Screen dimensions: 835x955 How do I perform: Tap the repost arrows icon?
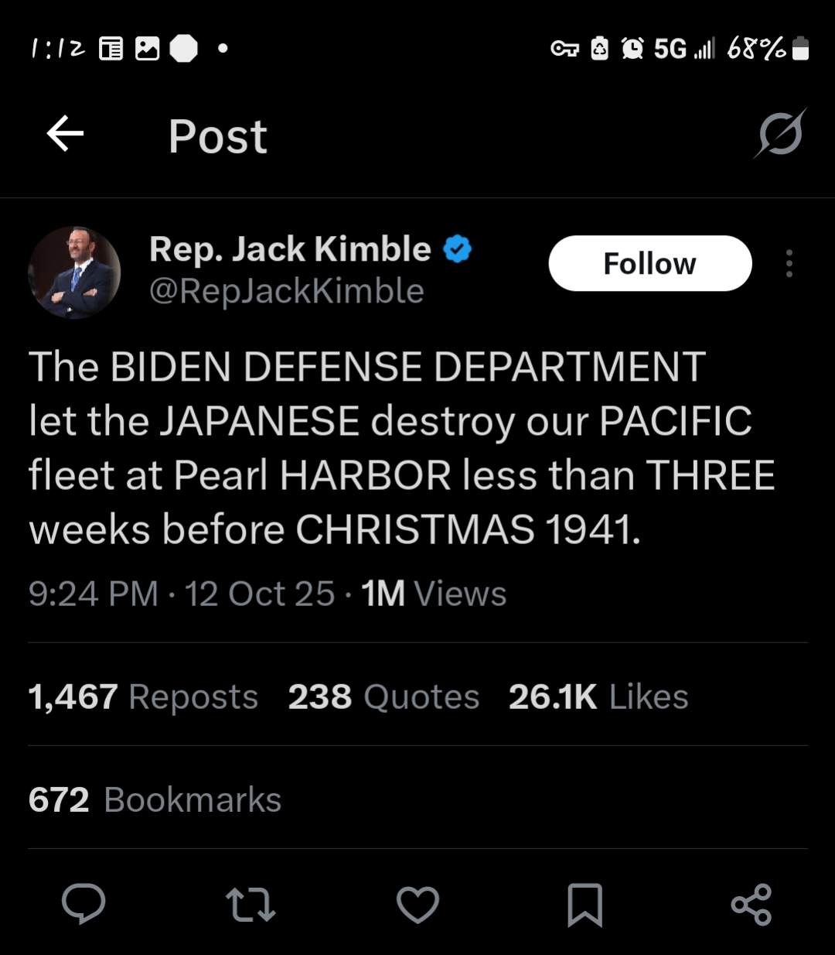(250, 904)
